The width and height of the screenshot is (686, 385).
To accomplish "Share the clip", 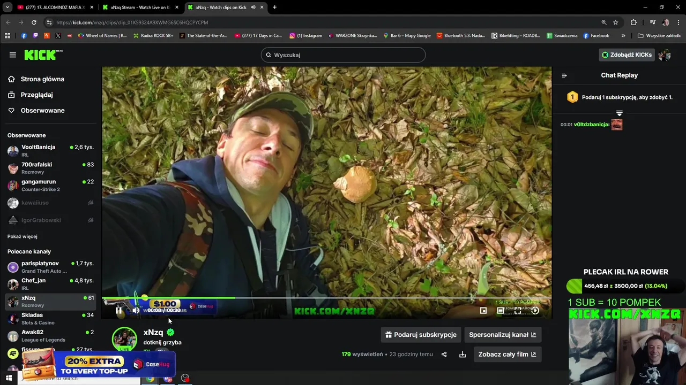I will 444,355.
